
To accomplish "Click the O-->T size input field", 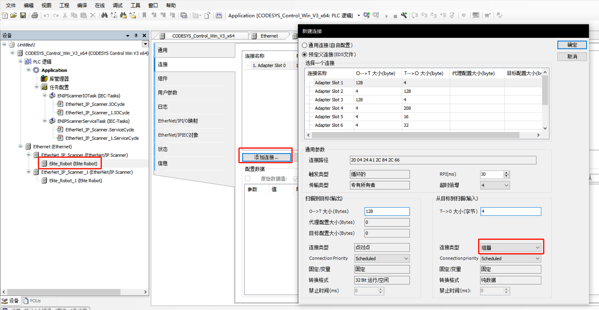I will point(387,211).
